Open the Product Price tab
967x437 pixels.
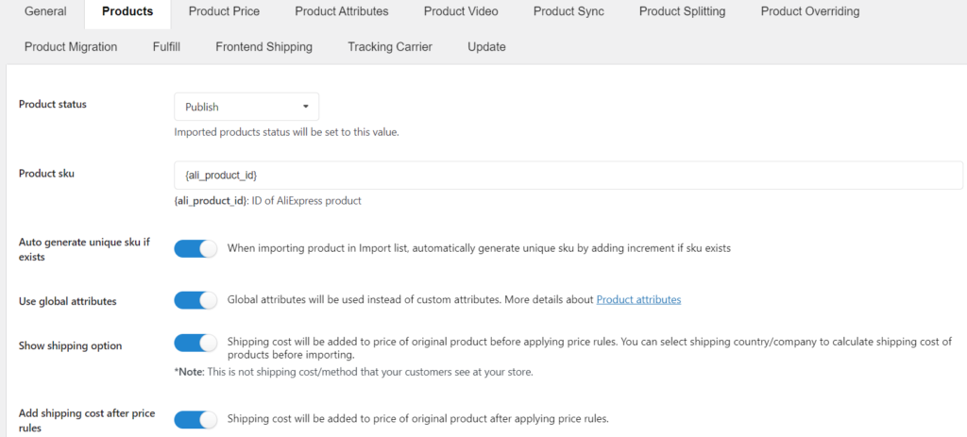[224, 11]
